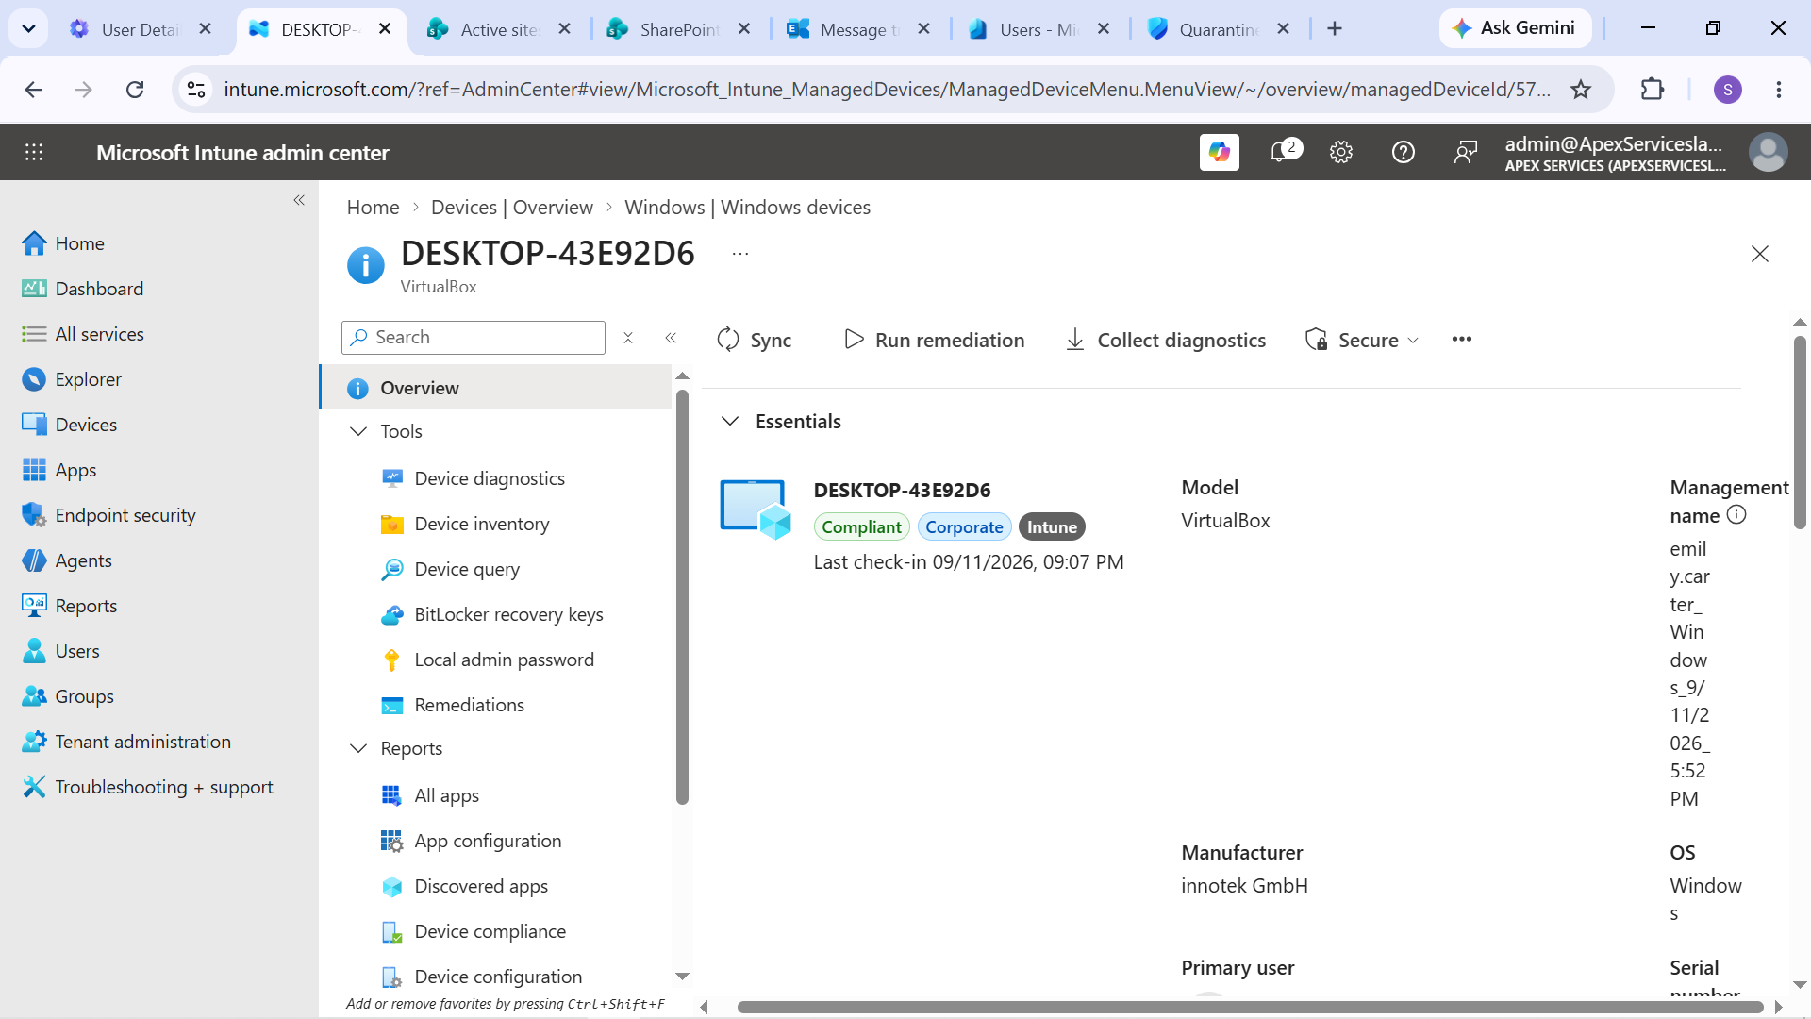Open the Copilot icon in the header

(x=1219, y=152)
